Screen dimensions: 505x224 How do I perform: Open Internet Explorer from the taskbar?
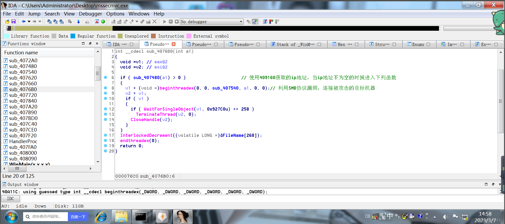coord(101,217)
